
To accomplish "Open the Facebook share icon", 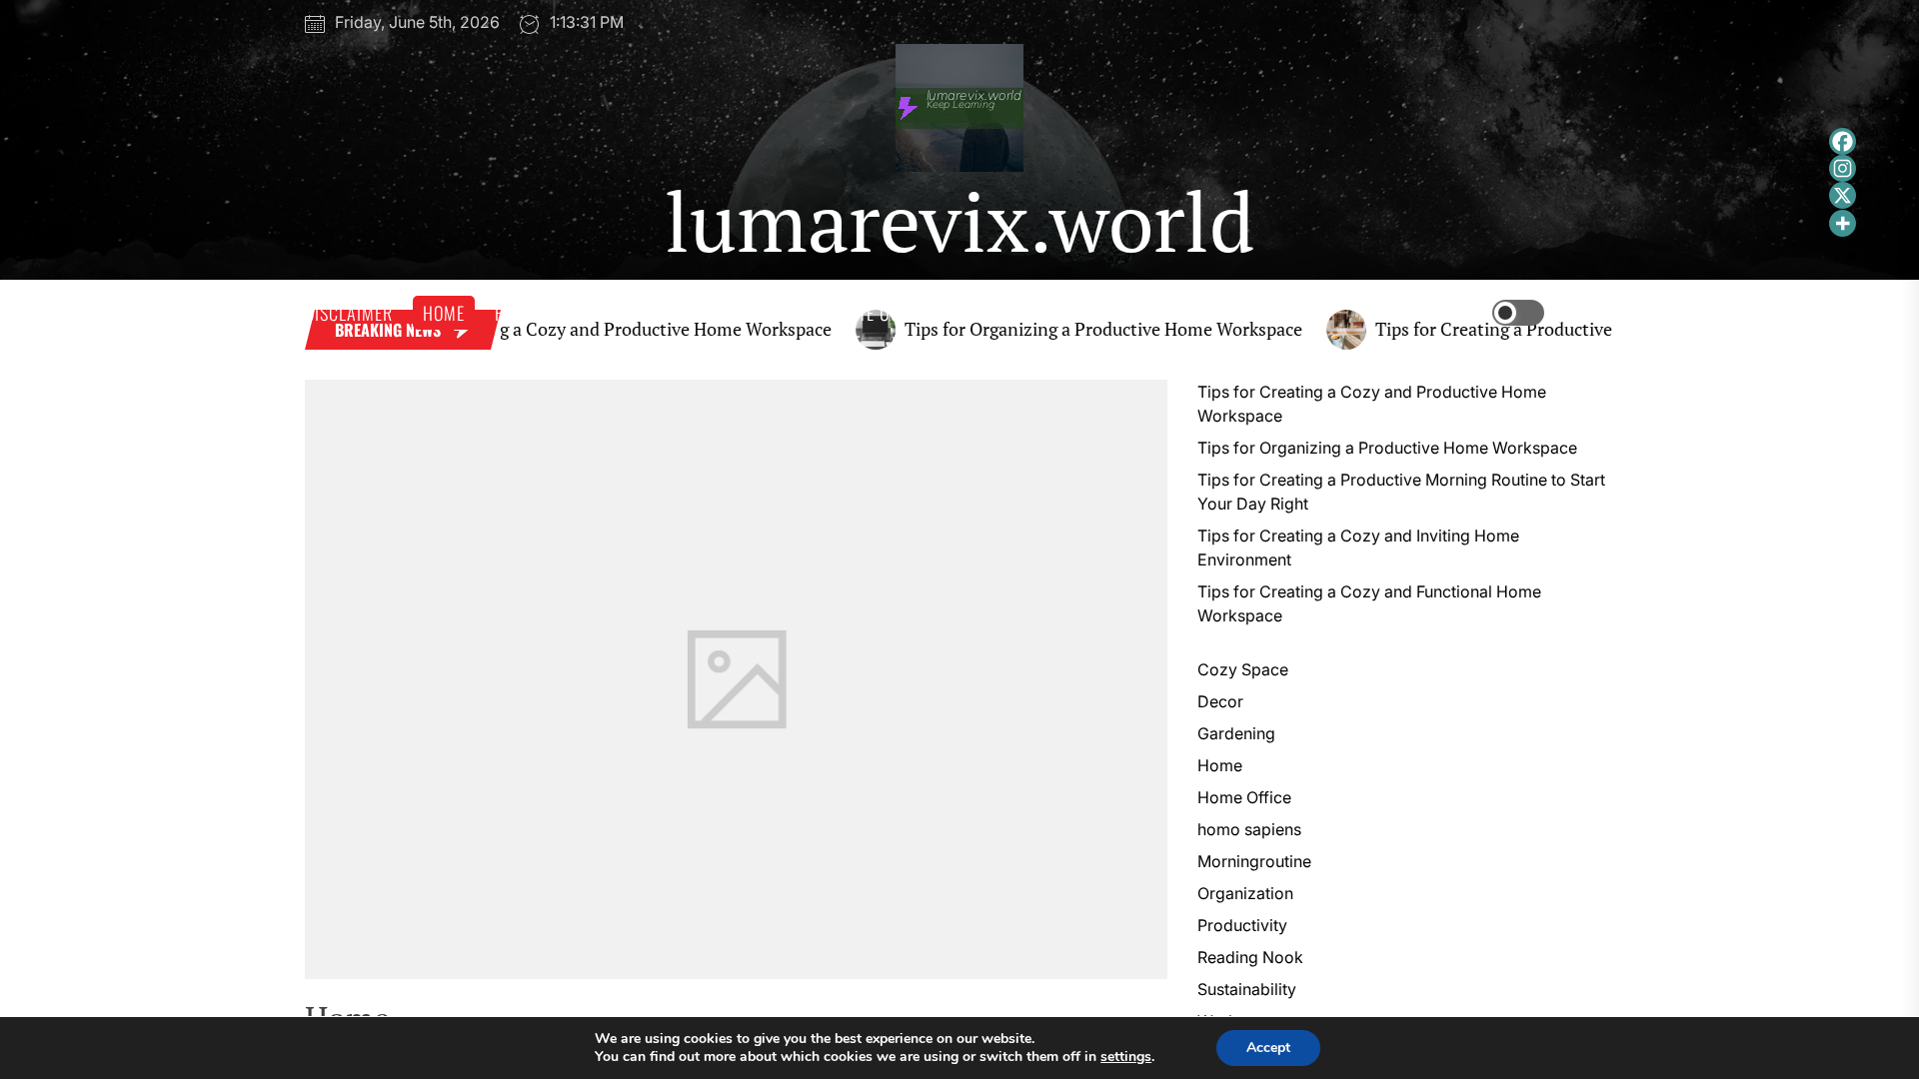I will (1842, 141).
